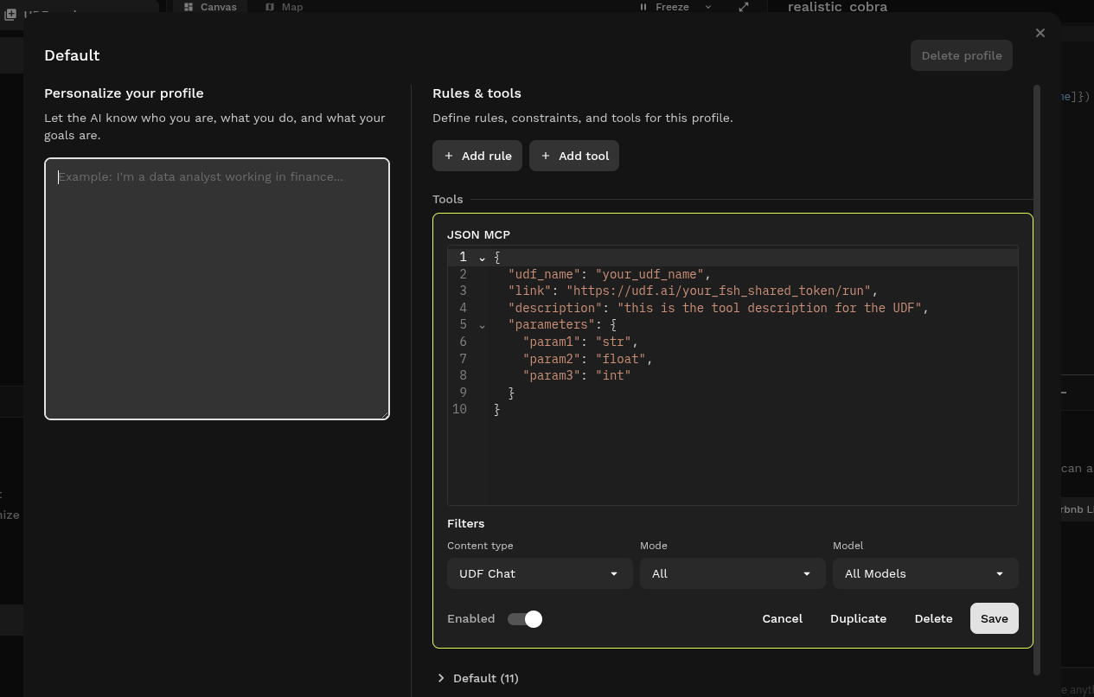Click the plus icon on Add tool
Image resolution: width=1094 pixels, height=697 pixels.
tap(545, 156)
